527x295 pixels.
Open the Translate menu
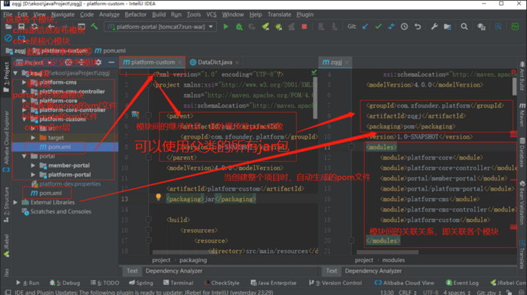[x=279, y=14]
